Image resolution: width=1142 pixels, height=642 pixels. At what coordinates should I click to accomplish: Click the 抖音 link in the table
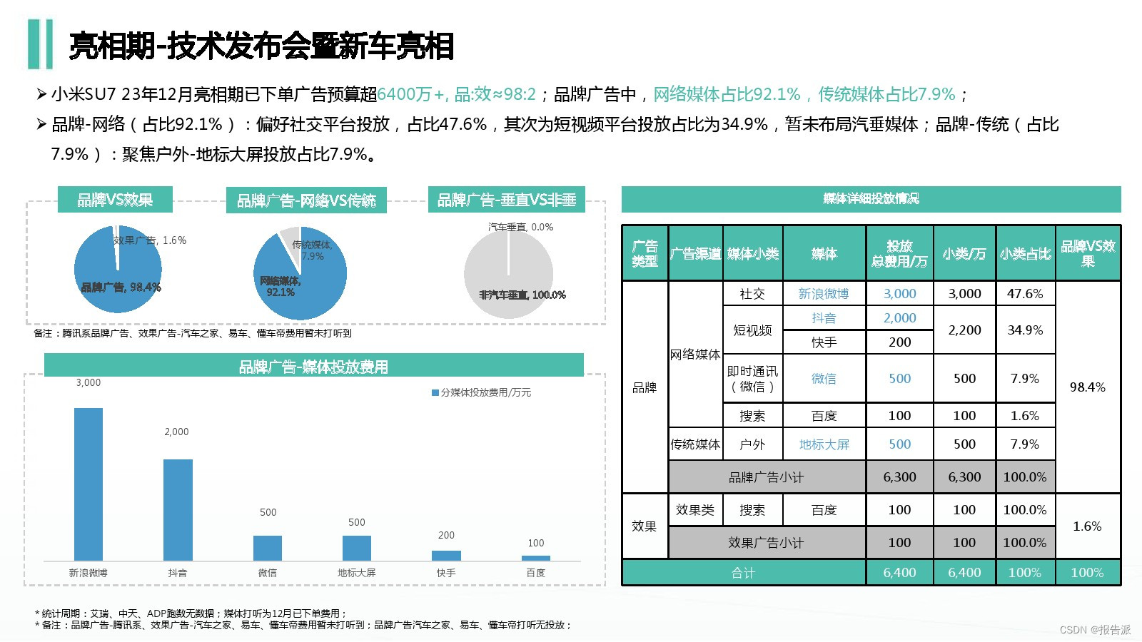click(x=824, y=318)
